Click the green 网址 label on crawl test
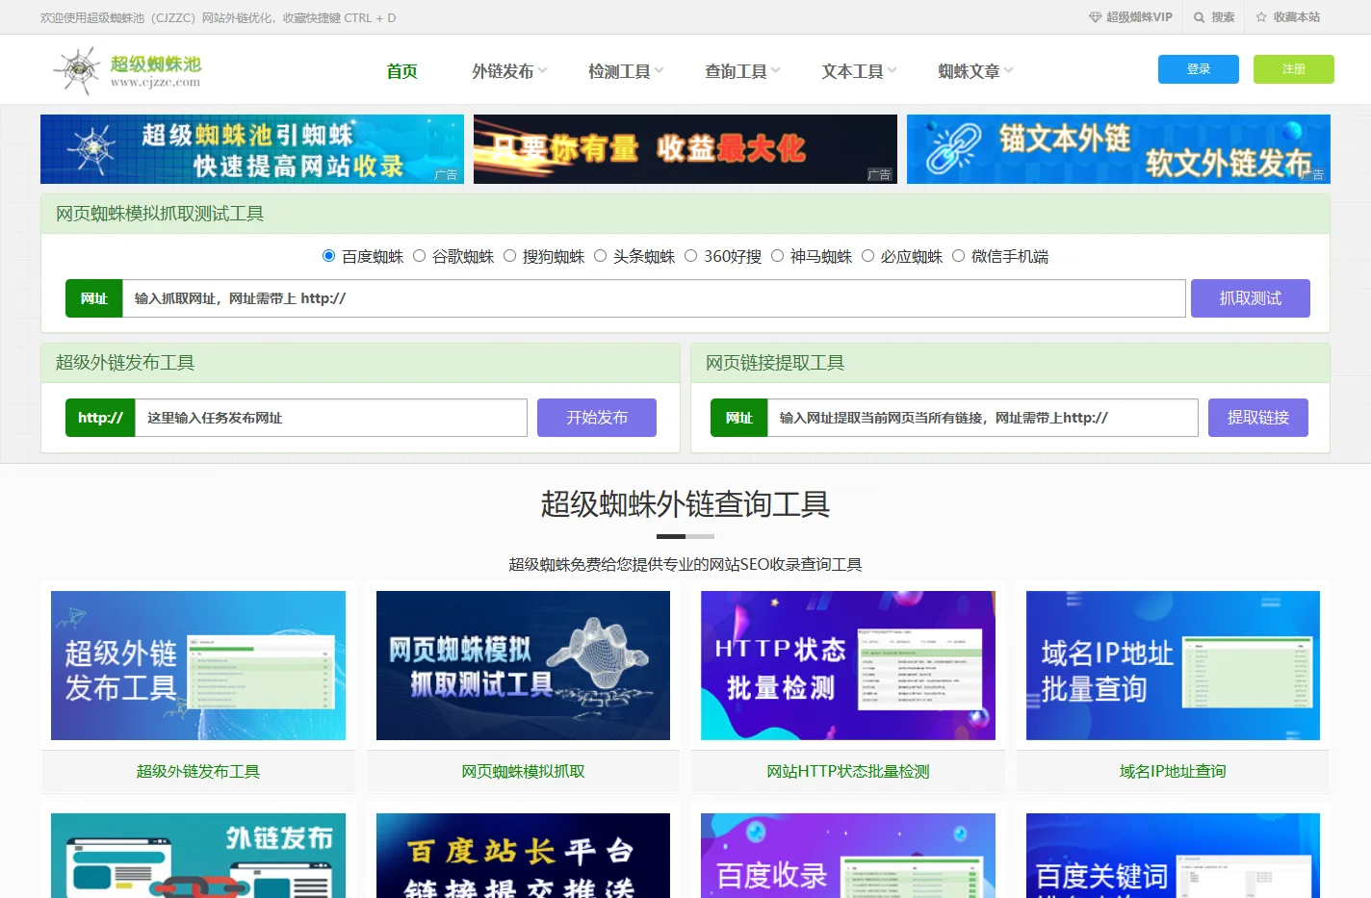Viewport: 1371px width, 898px height. pyautogui.click(x=94, y=298)
